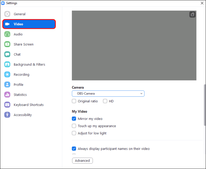The width and height of the screenshot is (206, 169).
Task: Open Recording settings
Action: (x=21, y=74)
